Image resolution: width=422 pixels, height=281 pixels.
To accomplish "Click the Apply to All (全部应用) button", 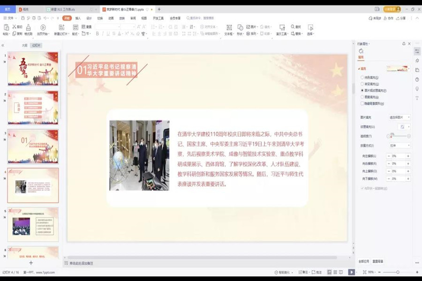I will [x=364, y=261].
